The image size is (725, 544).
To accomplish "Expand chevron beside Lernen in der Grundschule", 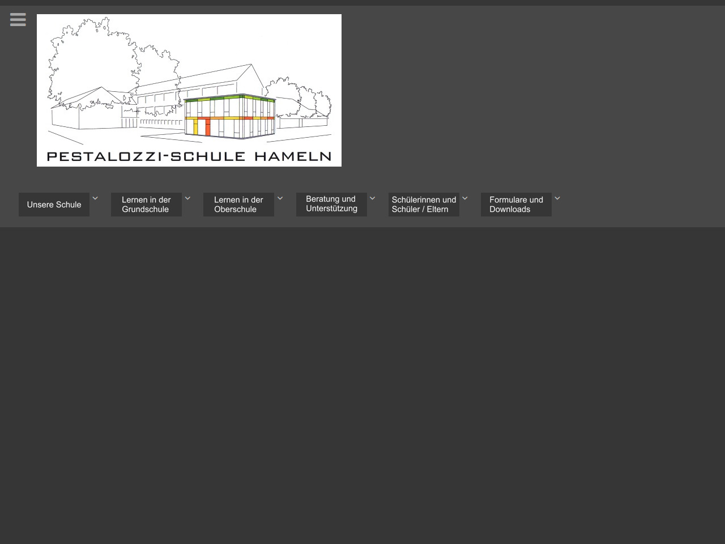I will (x=187, y=198).
